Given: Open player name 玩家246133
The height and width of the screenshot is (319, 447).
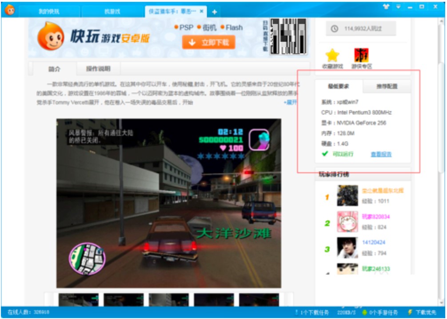Looking at the screenshot, I should pos(376,268).
